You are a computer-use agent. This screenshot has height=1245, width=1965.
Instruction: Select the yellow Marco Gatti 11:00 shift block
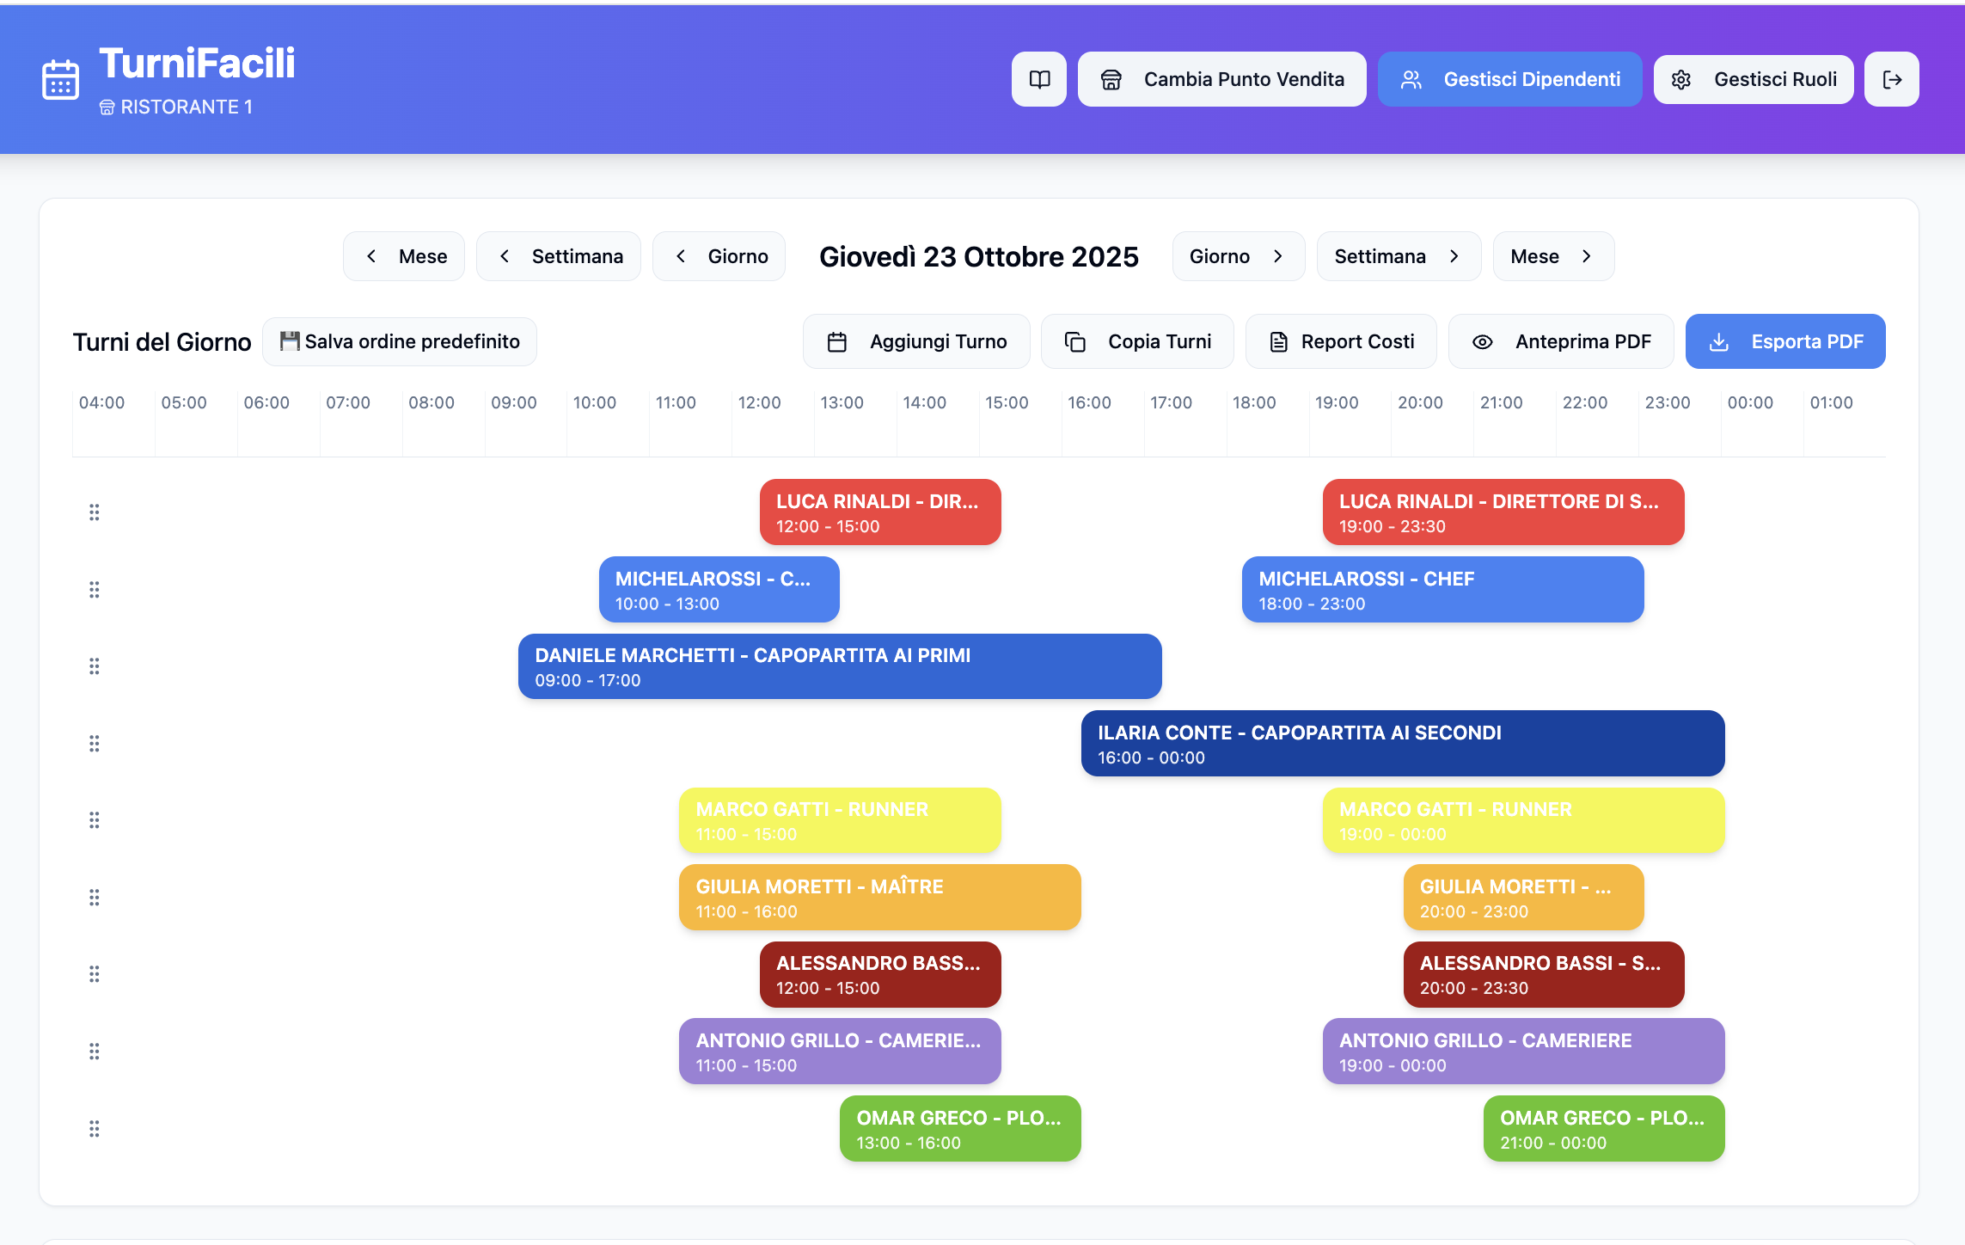pos(840,820)
